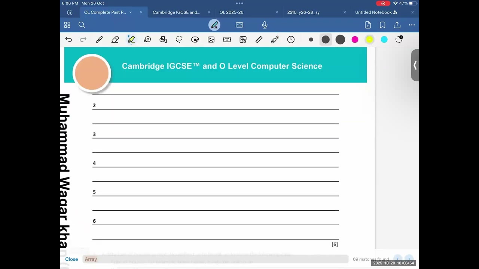Go to previous search match
Viewport: 479px width, 269px height.
click(x=398, y=259)
